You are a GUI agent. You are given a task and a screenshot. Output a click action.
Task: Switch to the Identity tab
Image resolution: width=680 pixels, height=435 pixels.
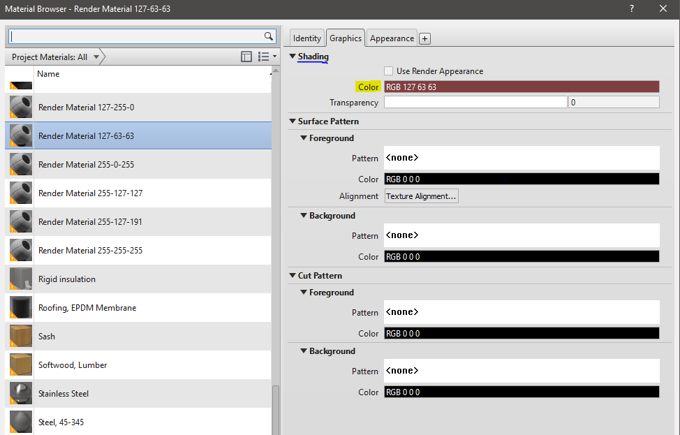tap(307, 38)
